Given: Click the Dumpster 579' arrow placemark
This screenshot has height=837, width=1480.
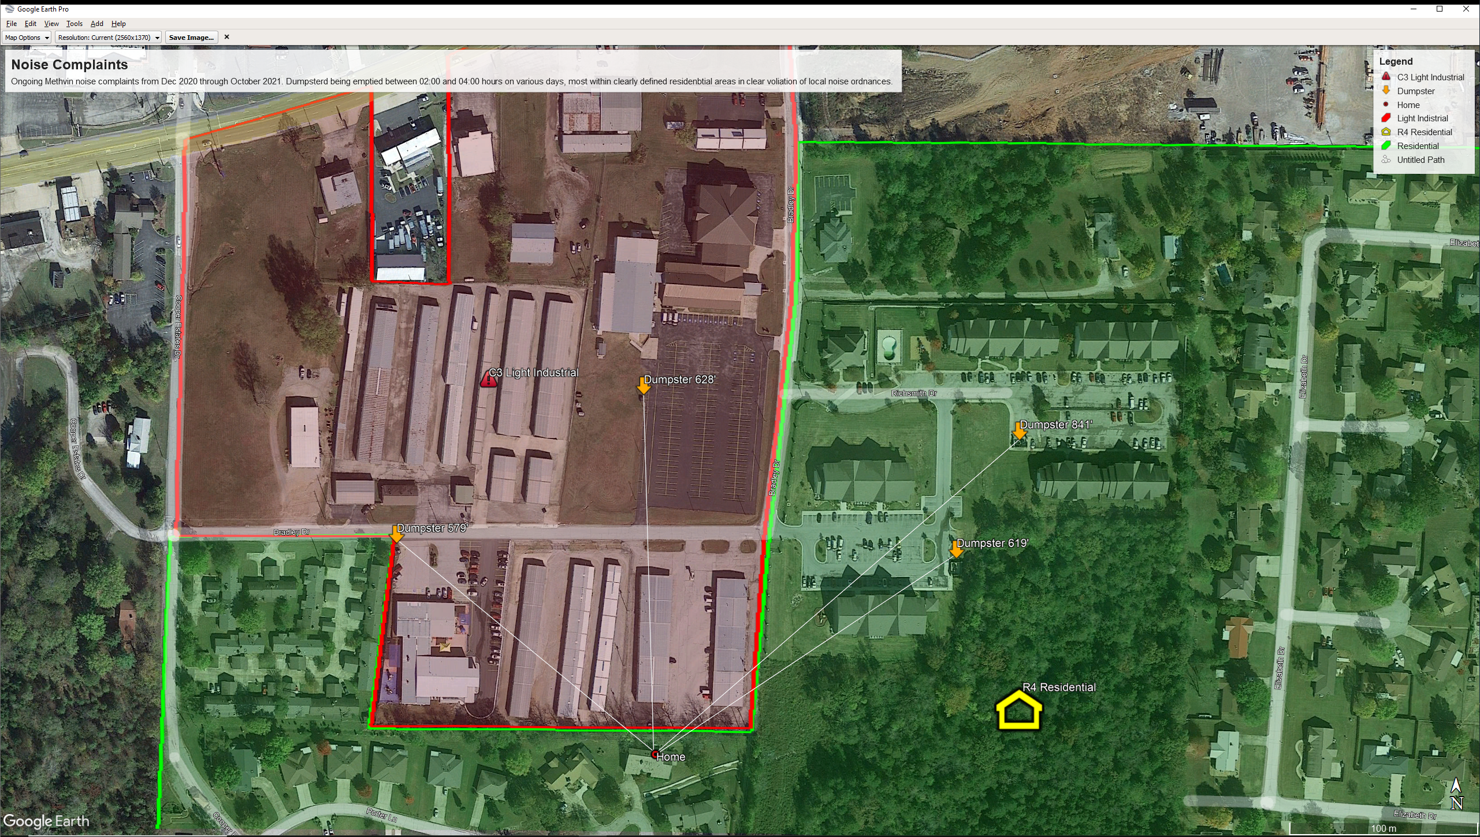Looking at the screenshot, I should tap(396, 534).
